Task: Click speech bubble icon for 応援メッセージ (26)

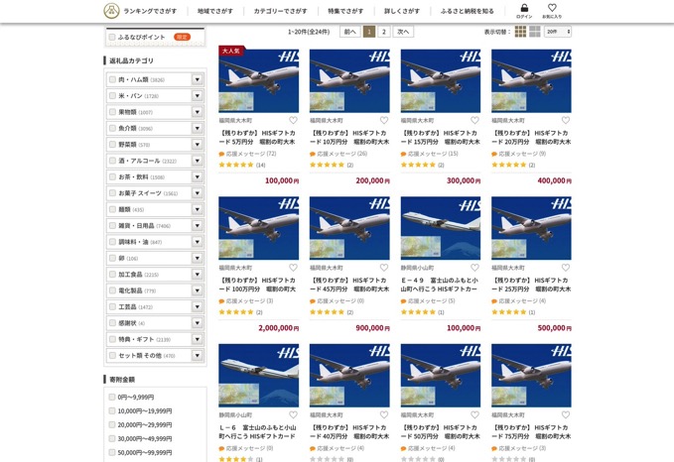Action: pyautogui.click(x=313, y=154)
